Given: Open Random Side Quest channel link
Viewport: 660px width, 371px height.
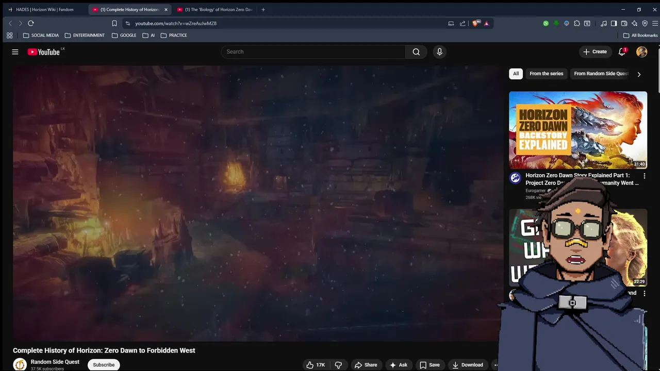Looking at the screenshot, I should [x=55, y=362].
